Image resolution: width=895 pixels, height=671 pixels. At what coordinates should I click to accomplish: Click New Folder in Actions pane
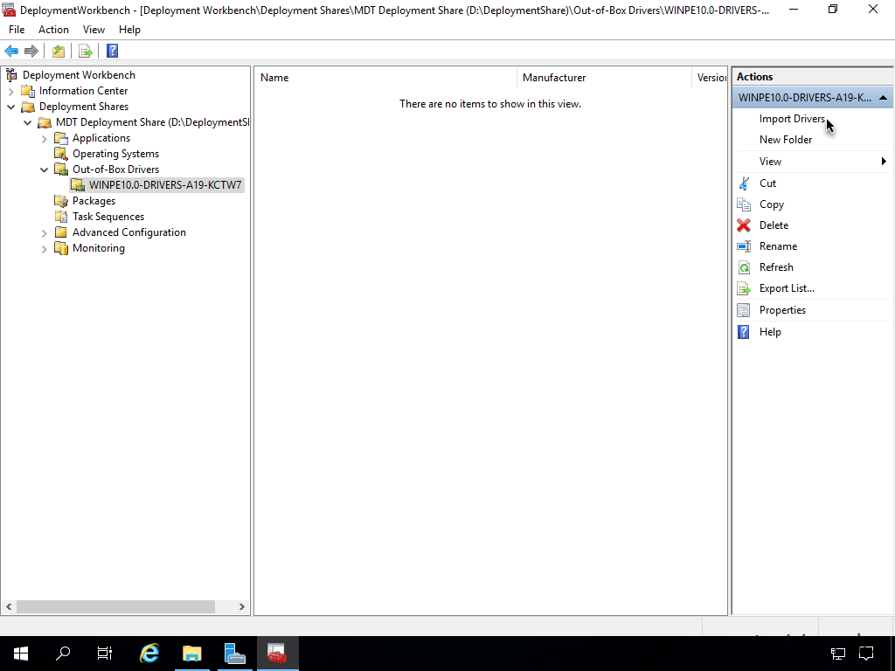786,140
